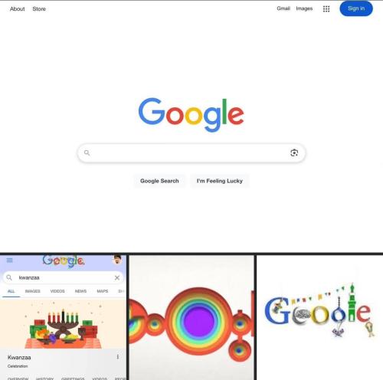Click the Google Search button

click(159, 181)
